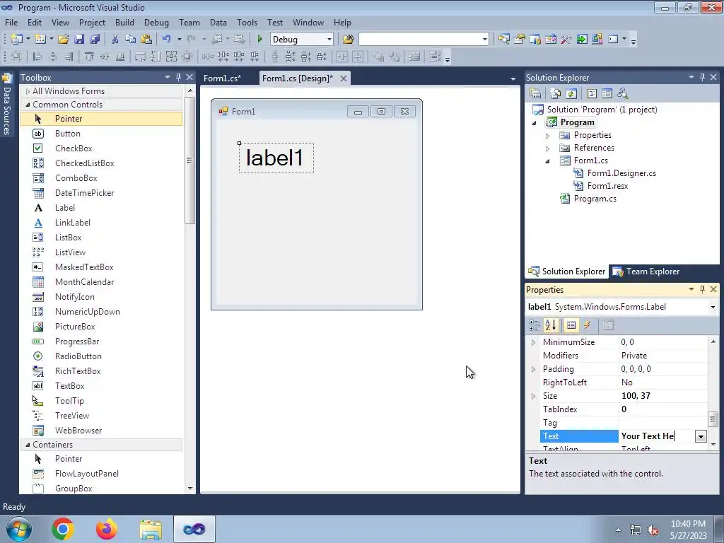Show Events with the lightning bolt icon
Image resolution: width=724 pixels, height=543 pixels.
(x=588, y=325)
